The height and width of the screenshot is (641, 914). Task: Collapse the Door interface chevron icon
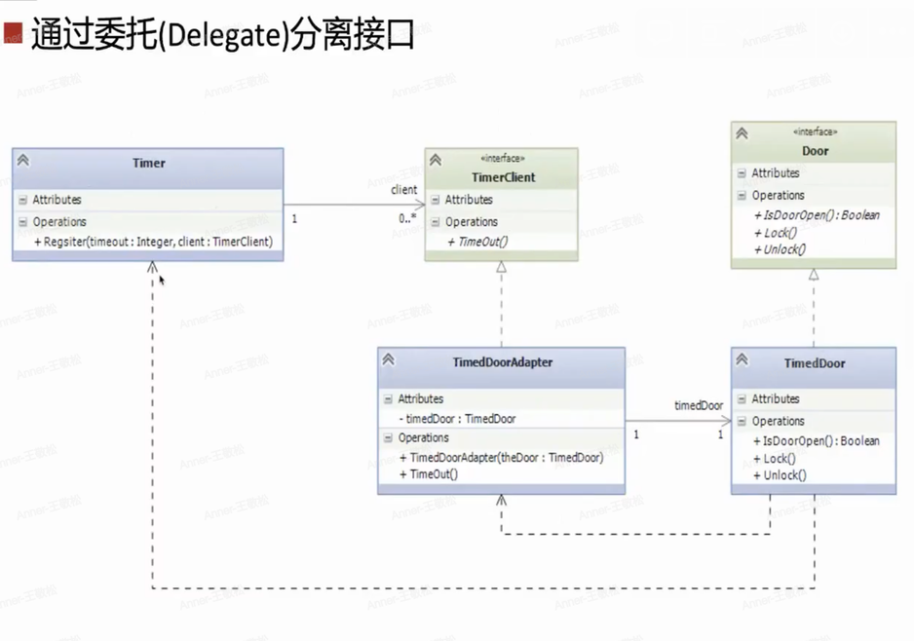point(742,133)
